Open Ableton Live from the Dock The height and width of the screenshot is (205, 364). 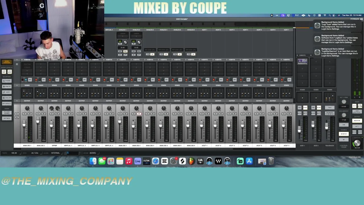138,161
